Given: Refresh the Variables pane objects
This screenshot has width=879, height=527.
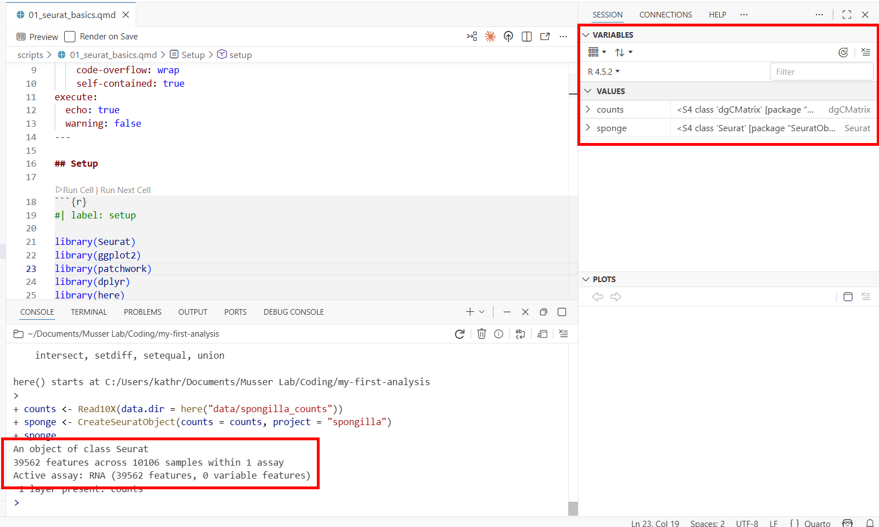Looking at the screenshot, I should point(843,52).
